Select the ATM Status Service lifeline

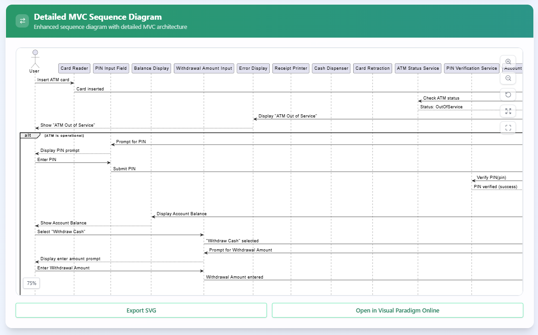417,68
